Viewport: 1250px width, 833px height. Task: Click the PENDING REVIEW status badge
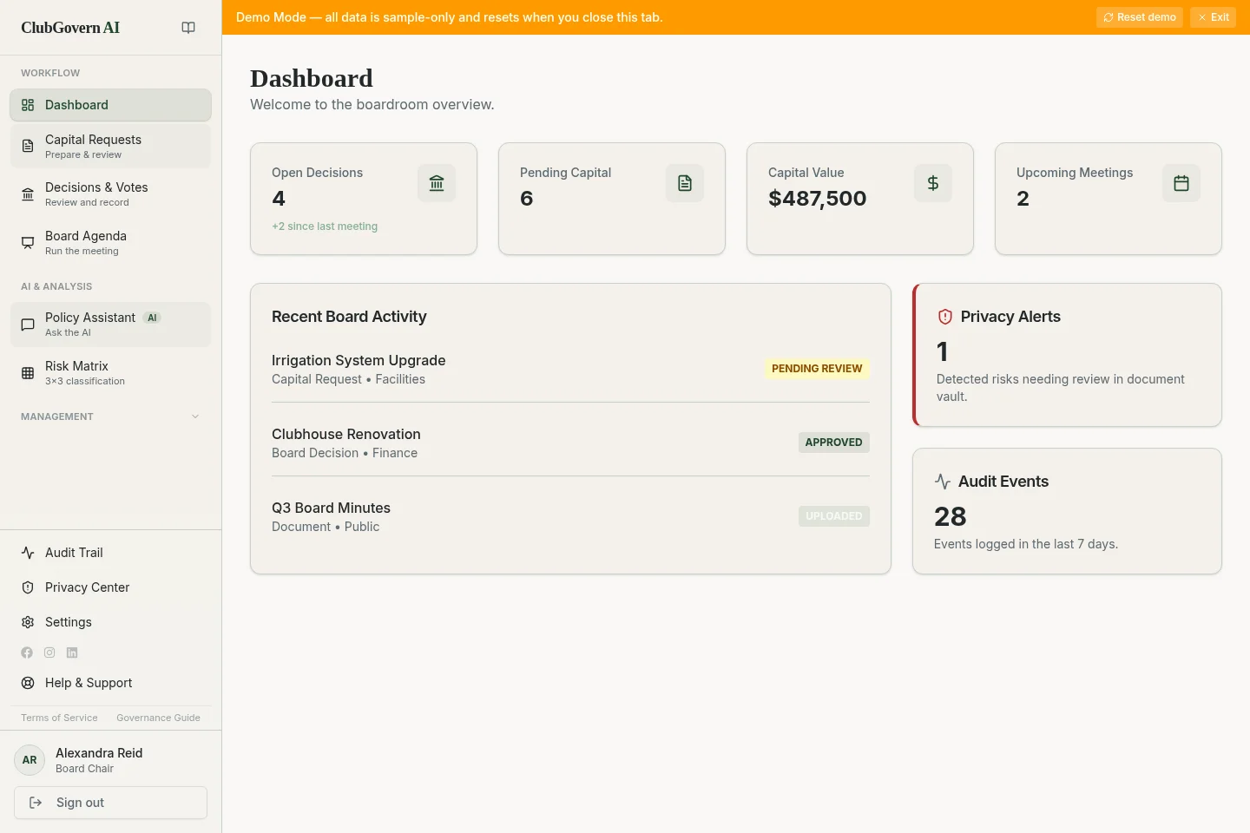tap(817, 369)
